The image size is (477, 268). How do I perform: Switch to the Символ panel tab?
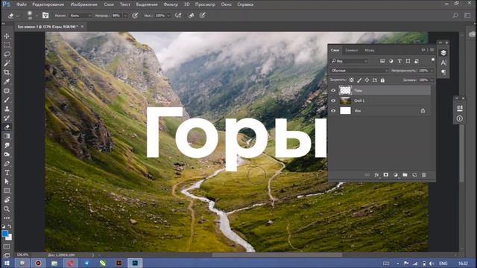(351, 50)
